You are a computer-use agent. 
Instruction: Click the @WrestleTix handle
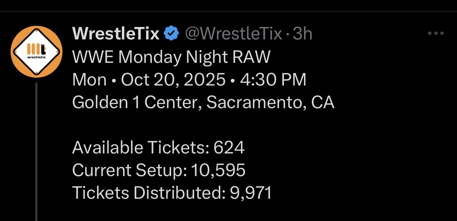coord(233,34)
